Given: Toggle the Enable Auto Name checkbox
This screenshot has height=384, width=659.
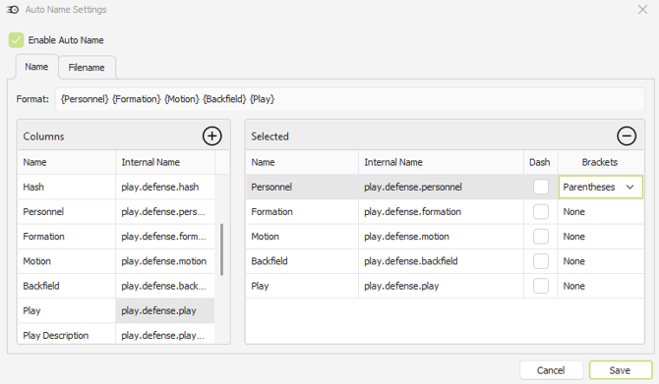Looking at the screenshot, I should pyautogui.click(x=16, y=40).
